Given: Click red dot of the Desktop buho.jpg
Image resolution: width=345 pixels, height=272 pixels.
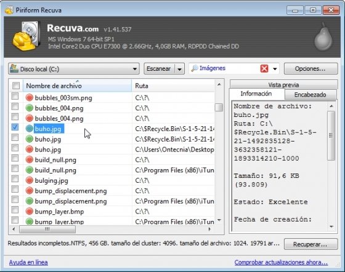Looking at the screenshot, I should (30, 149).
